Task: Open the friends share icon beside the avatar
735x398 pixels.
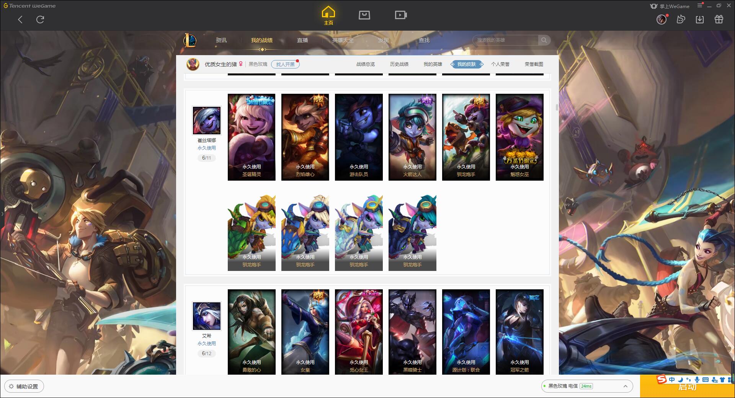Action: coord(681,20)
